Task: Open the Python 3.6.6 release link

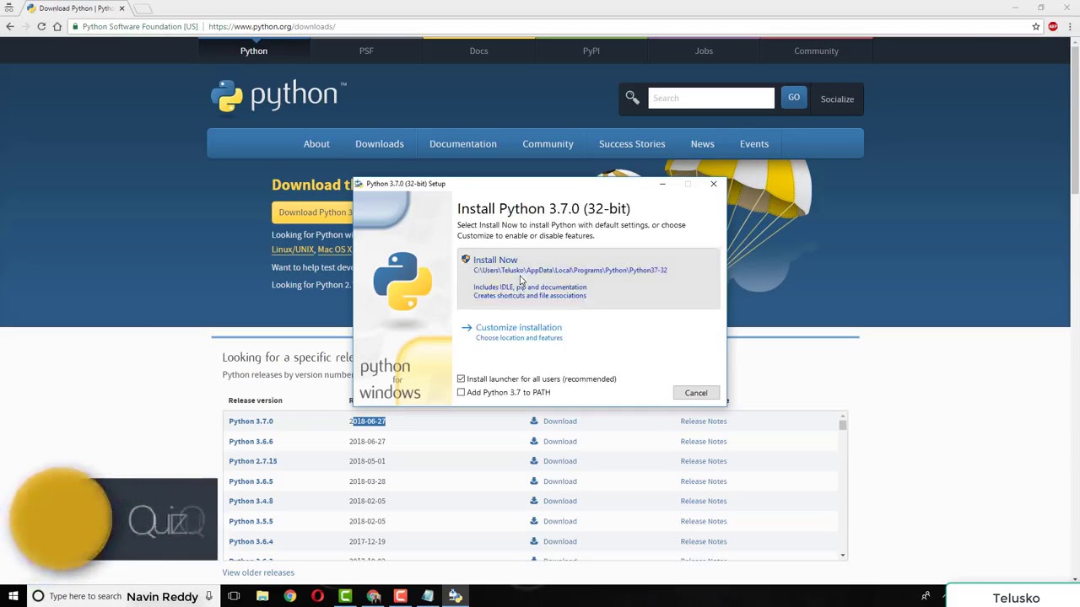Action: 251,441
